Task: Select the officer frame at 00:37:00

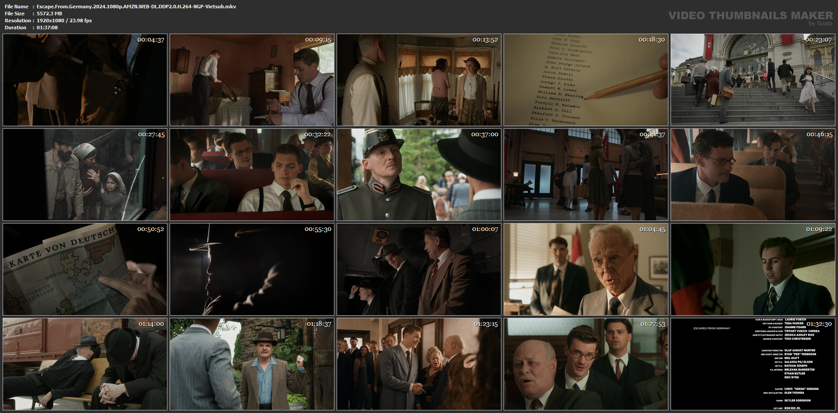Action: (x=419, y=175)
